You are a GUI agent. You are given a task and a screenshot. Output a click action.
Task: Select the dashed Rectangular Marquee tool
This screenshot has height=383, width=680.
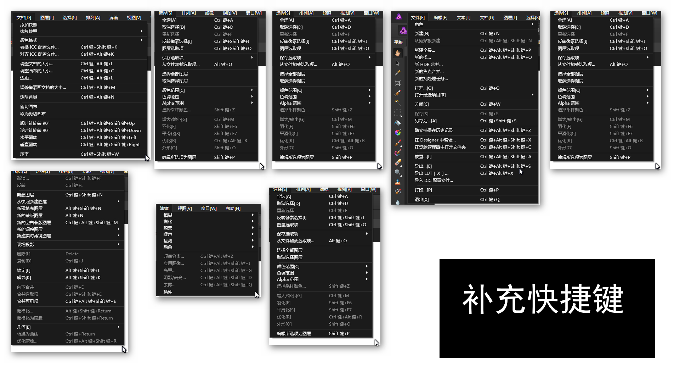(x=398, y=113)
